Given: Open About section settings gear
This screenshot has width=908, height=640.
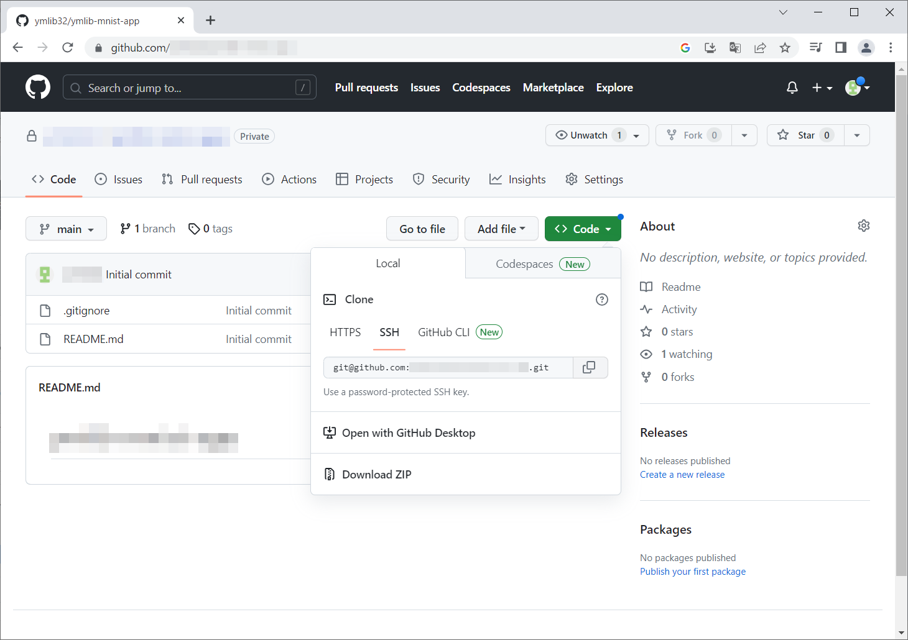Looking at the screenshot, I should (x=863, y=226).
